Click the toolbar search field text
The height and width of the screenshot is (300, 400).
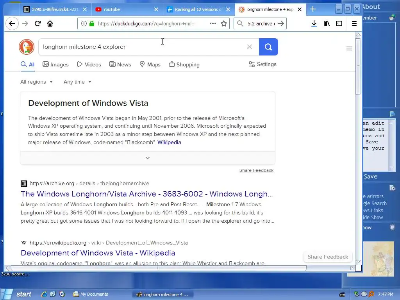[x=261, y=23]
